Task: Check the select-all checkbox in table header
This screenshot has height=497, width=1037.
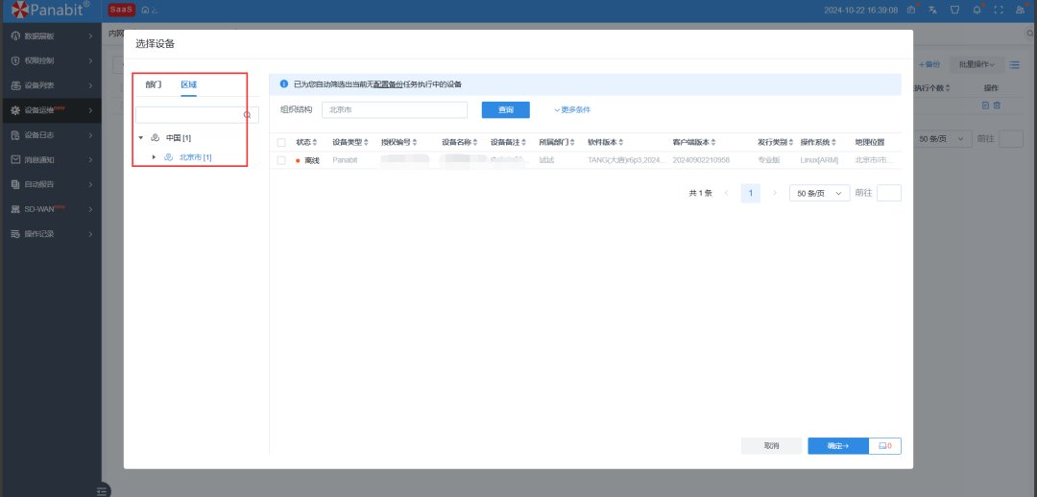Action: tap(281, 142)
